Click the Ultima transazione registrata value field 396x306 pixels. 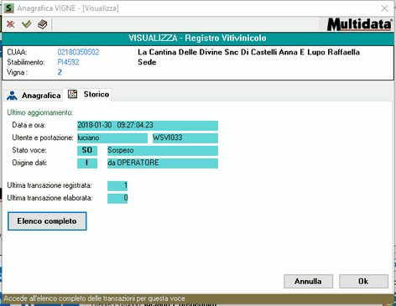[x=117, y=185]
